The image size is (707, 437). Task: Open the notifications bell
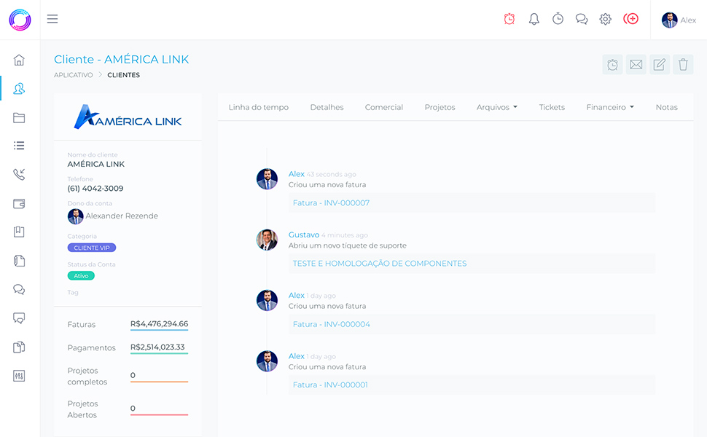(534, 19)
